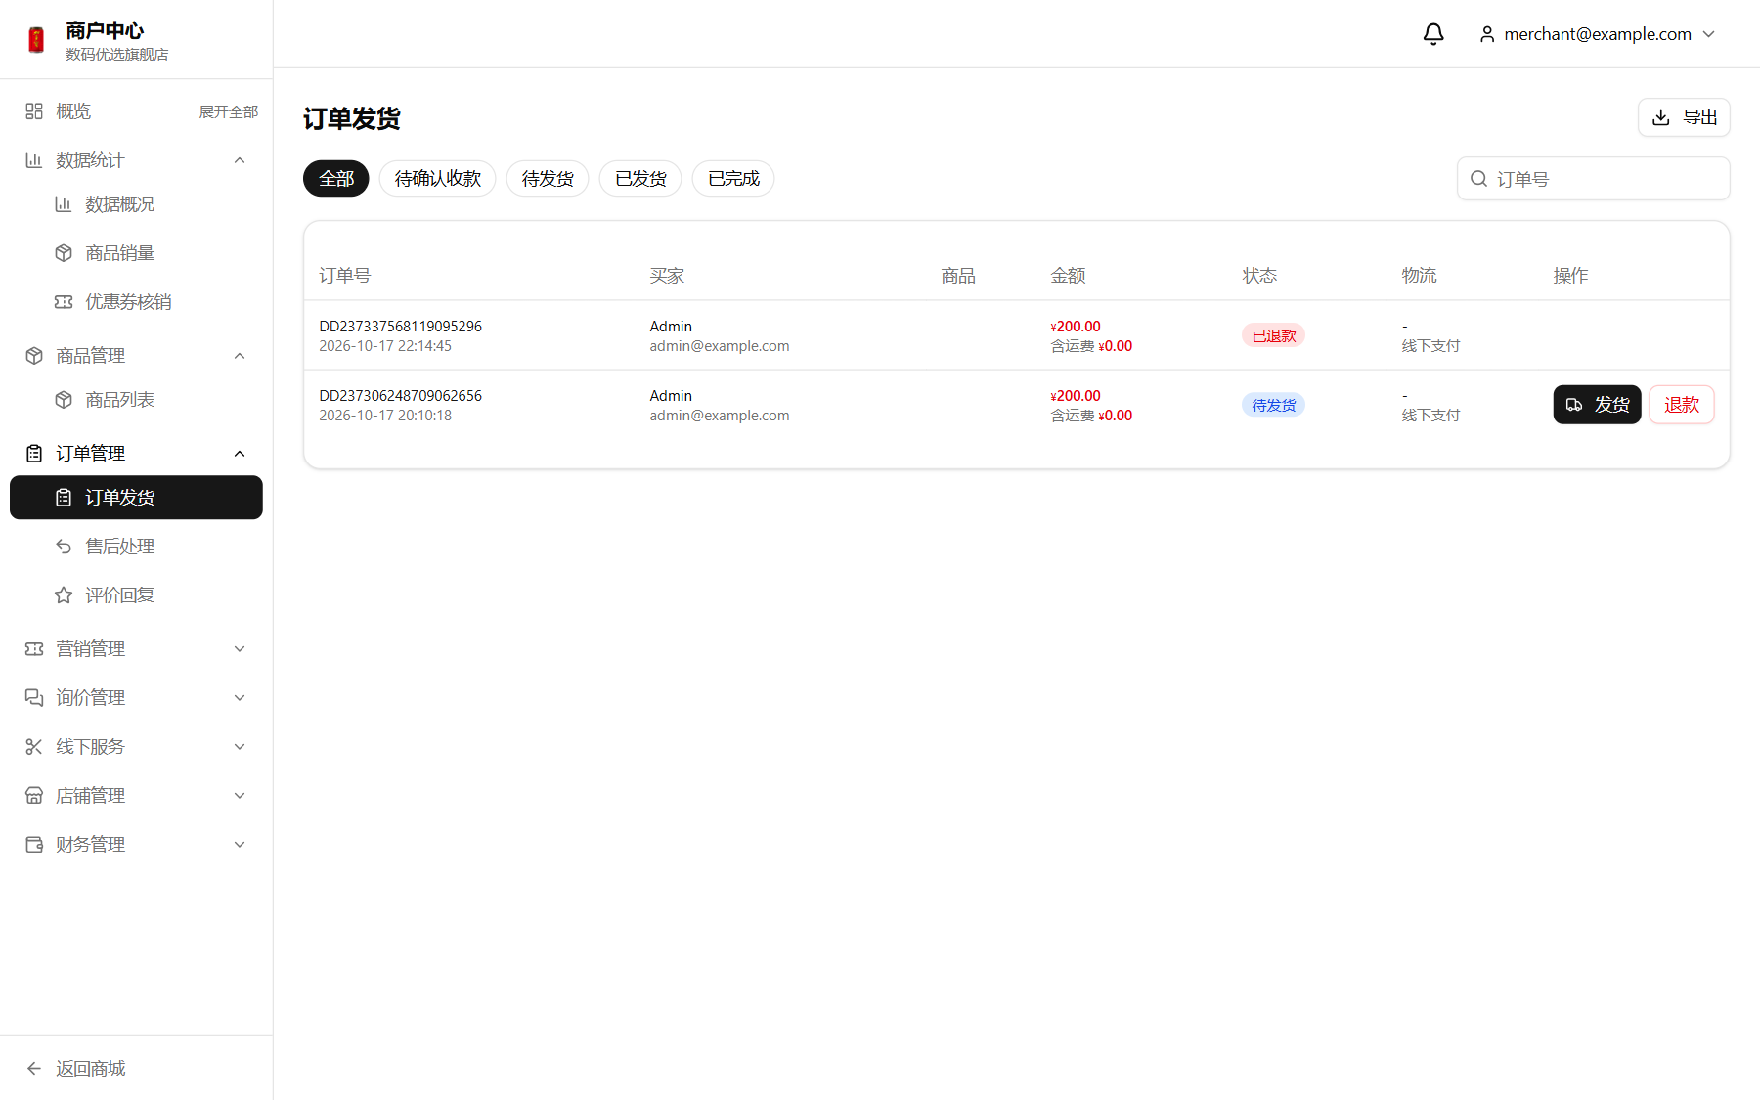Expand the 询价管理 menu section
This screenshot has height=1100, width=1760.
point(136,698)
